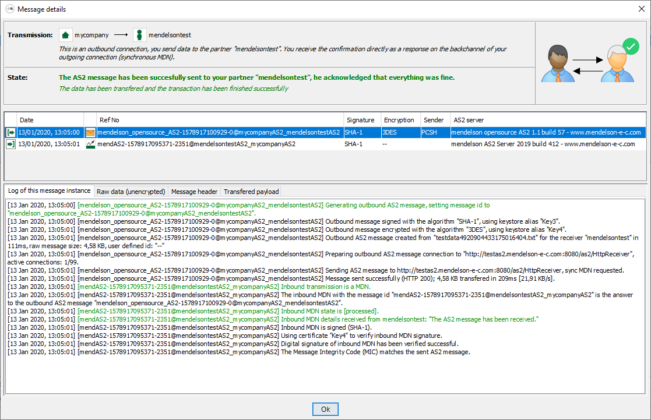Click log line 'Inbound MDN is signed (SHA-1).'
The image size is (651, 420).
click(190, 327)
